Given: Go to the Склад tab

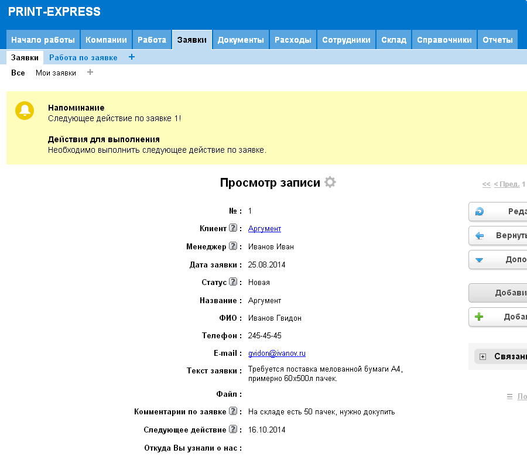Looking at the screenshot, I should tap(393, 40).
